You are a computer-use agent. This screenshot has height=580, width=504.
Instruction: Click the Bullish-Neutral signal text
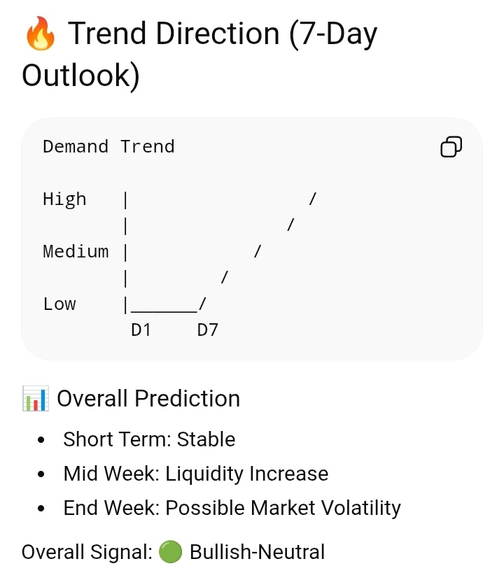click(257, 552)
